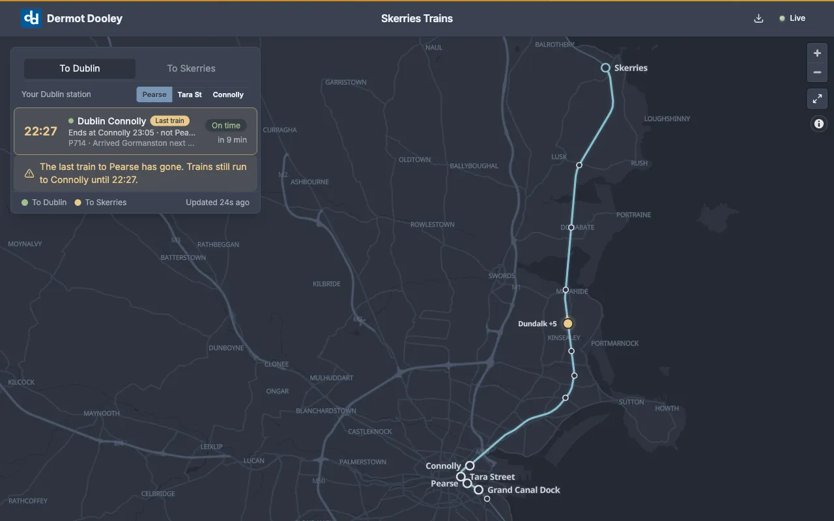
Task: Click the Last train badge
Action: pos(169,120)
